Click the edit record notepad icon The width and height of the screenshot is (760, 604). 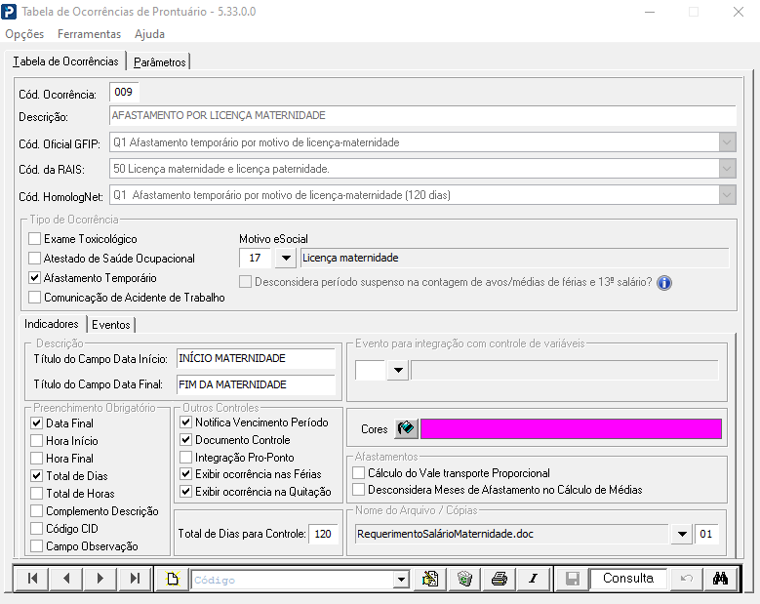(430, 579)
